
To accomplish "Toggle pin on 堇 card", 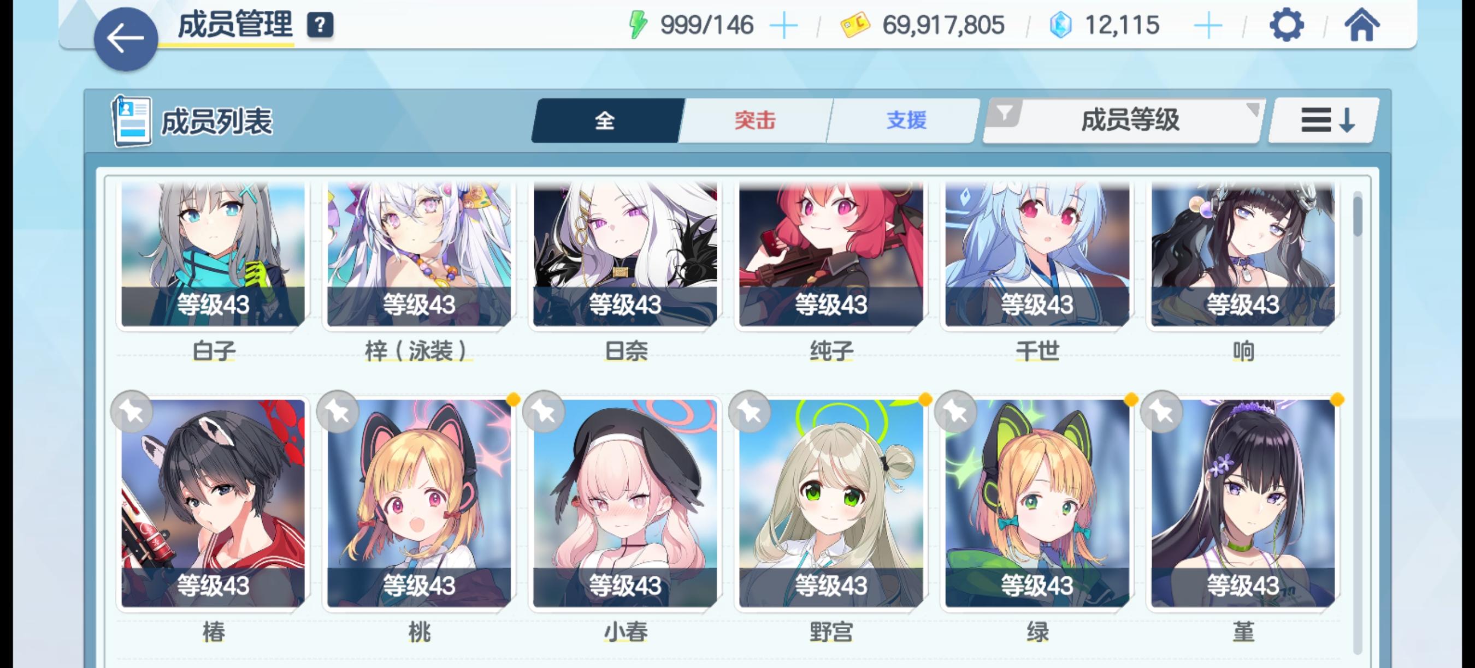I will [x=1161, y=411].
